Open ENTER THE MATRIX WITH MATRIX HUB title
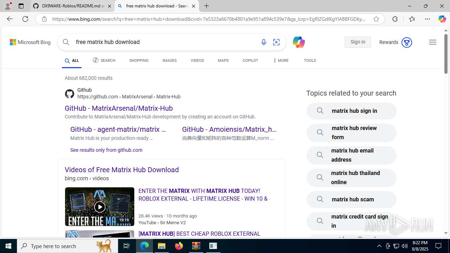450x253 pixels. point(203,195)
